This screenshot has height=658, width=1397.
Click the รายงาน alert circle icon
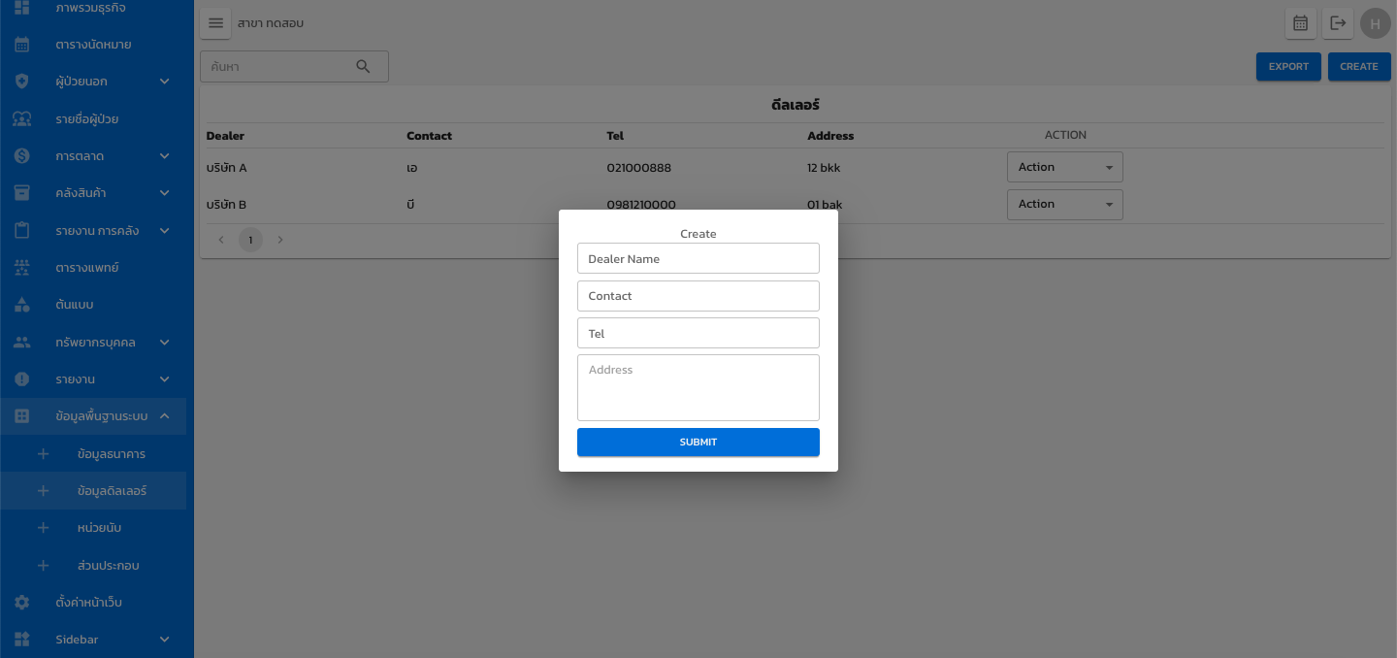coord(21,379)
